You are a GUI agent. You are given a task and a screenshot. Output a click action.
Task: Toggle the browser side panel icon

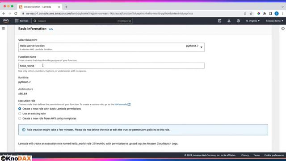pyautogui.click(x=270, y=13)
